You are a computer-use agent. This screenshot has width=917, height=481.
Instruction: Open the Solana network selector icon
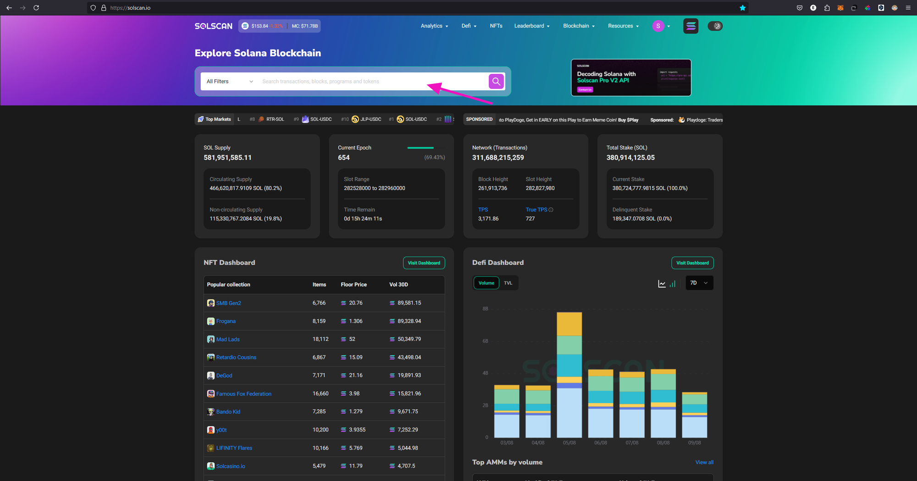[x=691, y=26]
